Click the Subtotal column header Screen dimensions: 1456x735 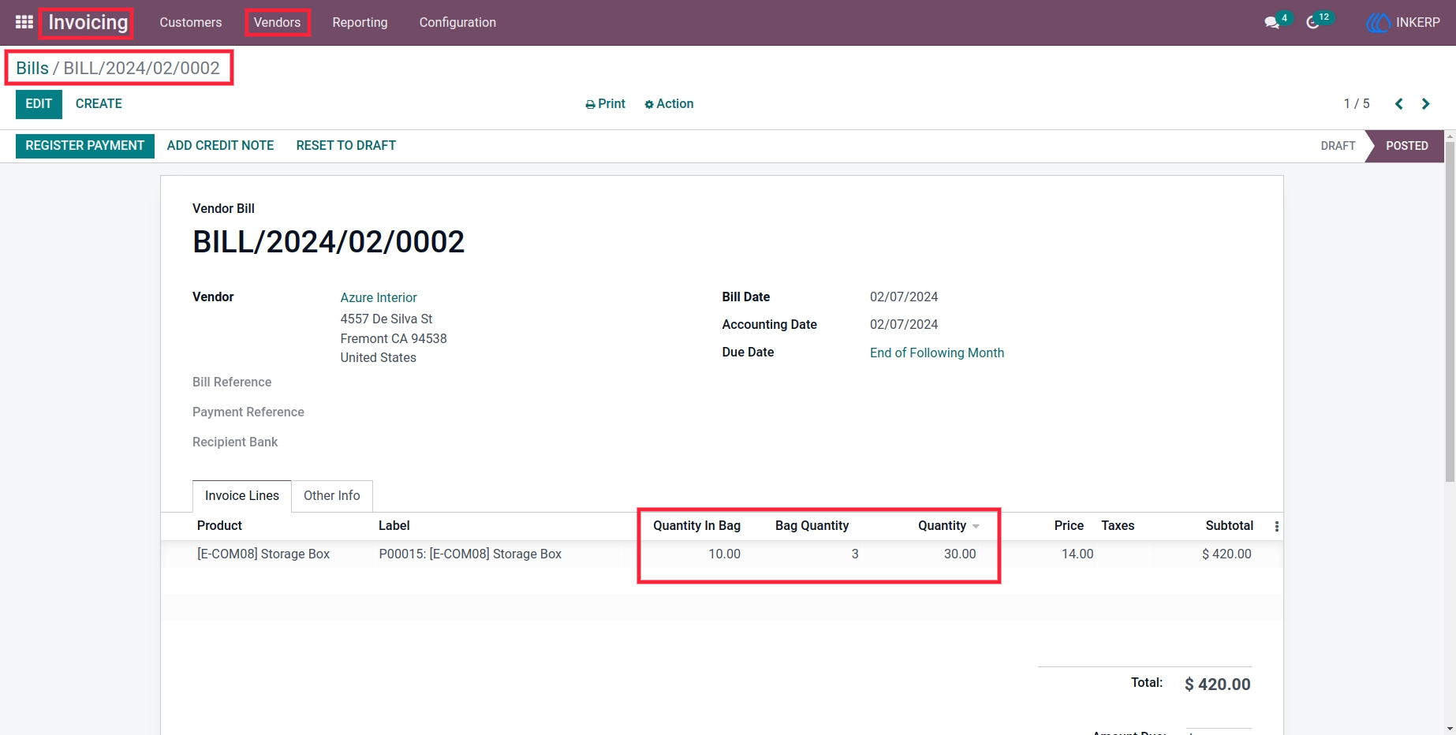(x=1229, y=526)
